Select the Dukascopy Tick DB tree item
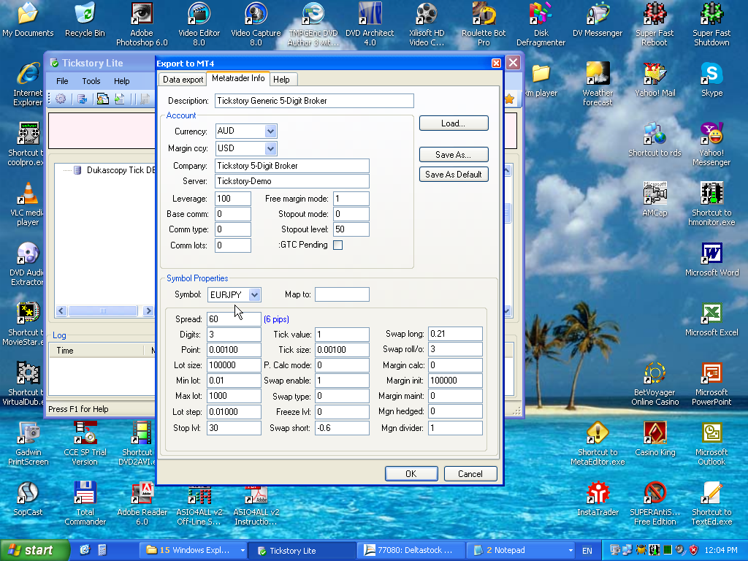The height and width of the screenshot is (561, 748). [x=121, y=170]
